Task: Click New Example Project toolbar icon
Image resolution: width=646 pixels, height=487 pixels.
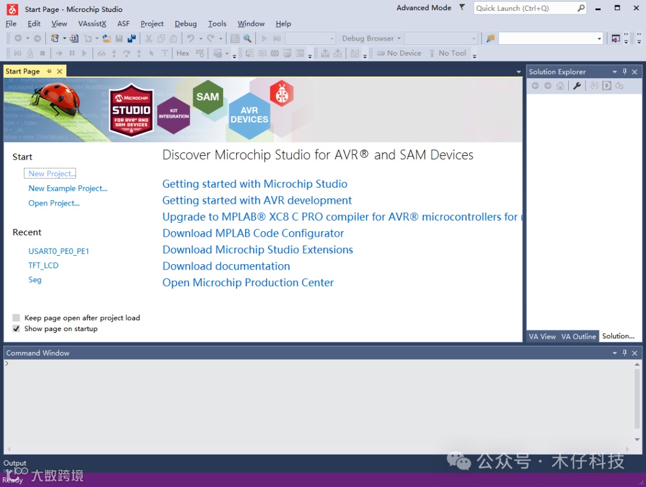Action: pyautogui.click(x=74, y=38)
